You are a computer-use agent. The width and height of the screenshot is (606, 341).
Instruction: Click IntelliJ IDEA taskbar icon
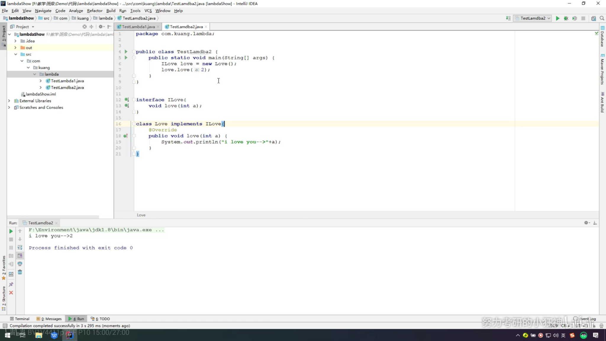point(70,335)
